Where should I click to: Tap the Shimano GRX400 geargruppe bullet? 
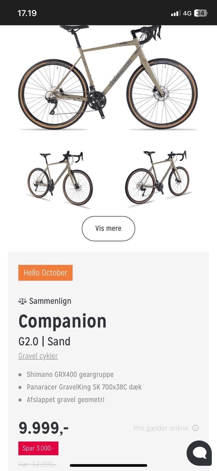click(70, 374)
